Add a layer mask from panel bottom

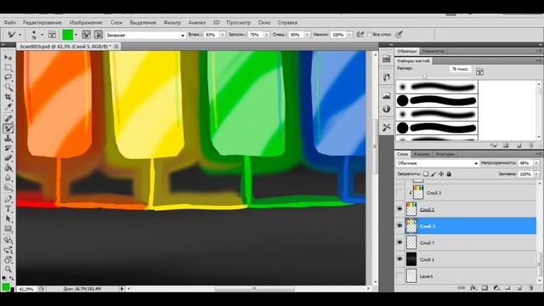coord(485,288)
